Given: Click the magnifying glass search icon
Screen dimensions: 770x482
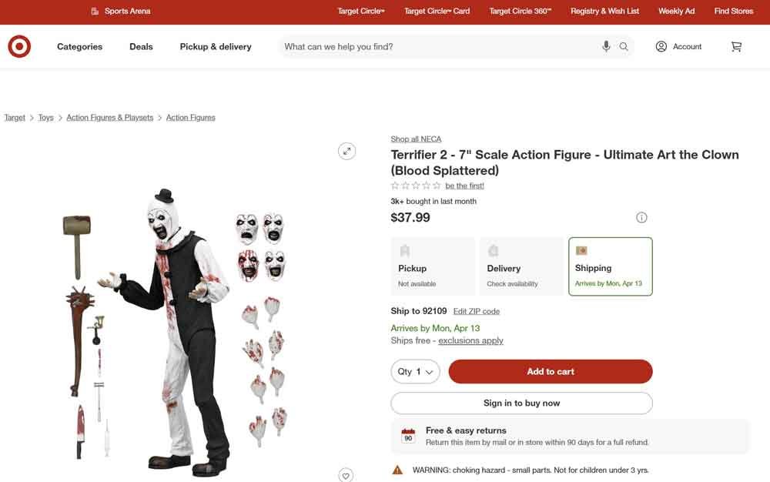Looking at the screenshot, I should 624,47.
